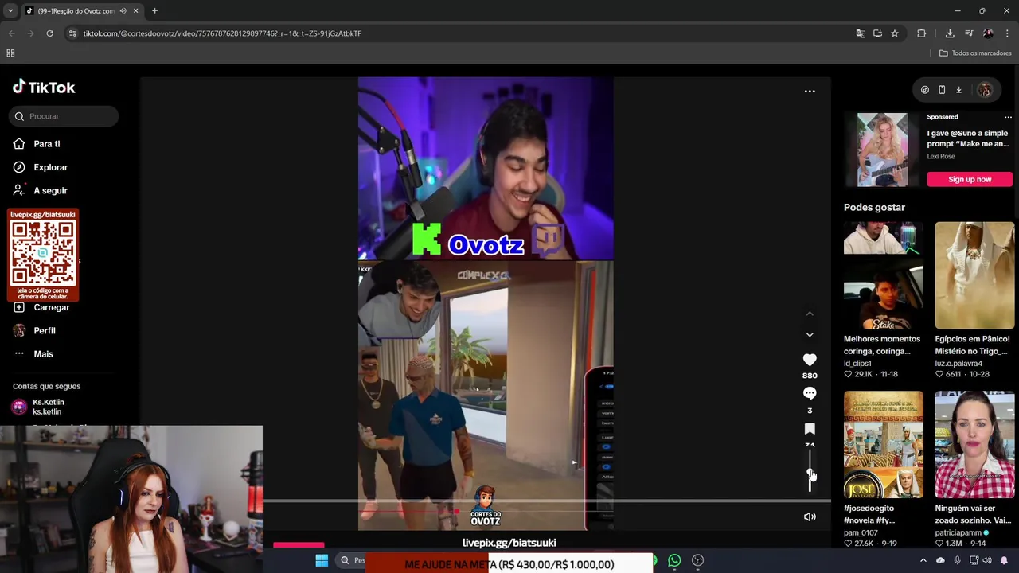
Task: Open the media controls icon in Chrome toolbar
Action: (x=969, y=33)
